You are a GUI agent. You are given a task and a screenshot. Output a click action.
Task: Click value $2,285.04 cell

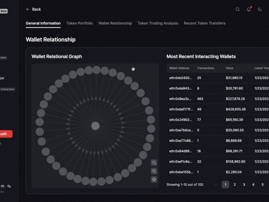tap(234, 172)
